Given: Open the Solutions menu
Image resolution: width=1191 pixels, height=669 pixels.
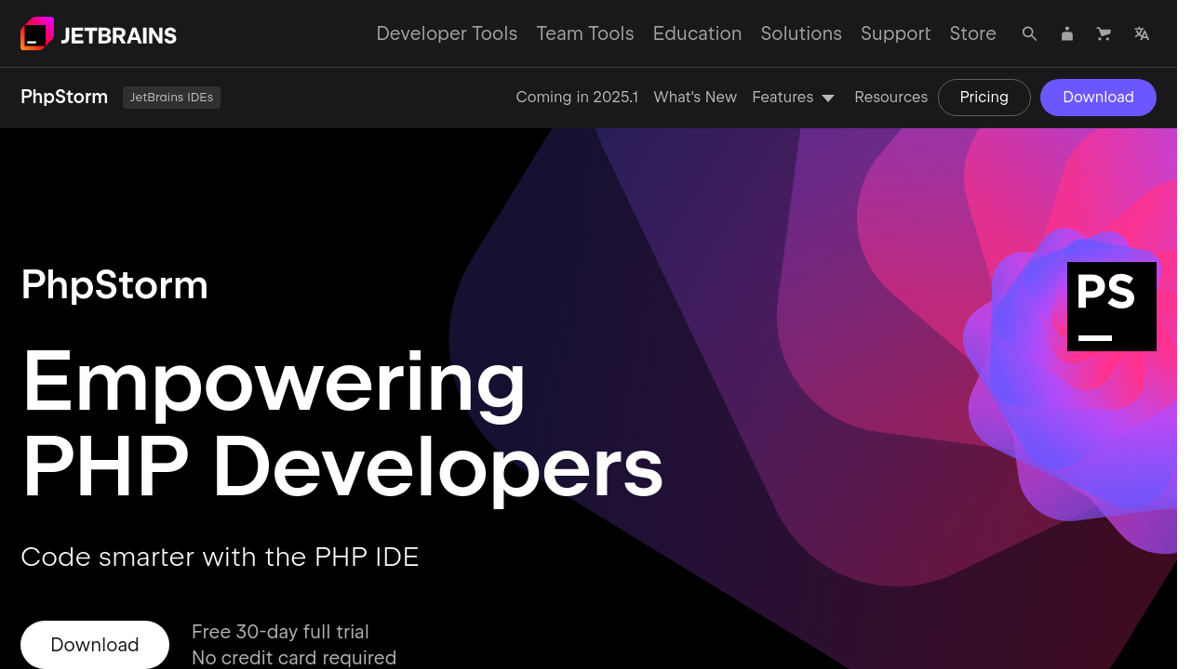Looking at the screenshot, I should [801, 33].
